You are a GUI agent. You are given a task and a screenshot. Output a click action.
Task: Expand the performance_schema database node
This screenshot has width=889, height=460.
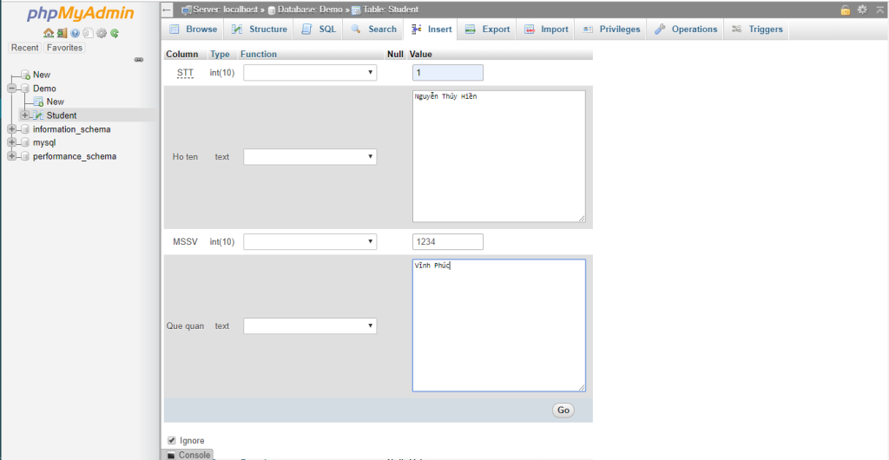click(x=12, y=156)
